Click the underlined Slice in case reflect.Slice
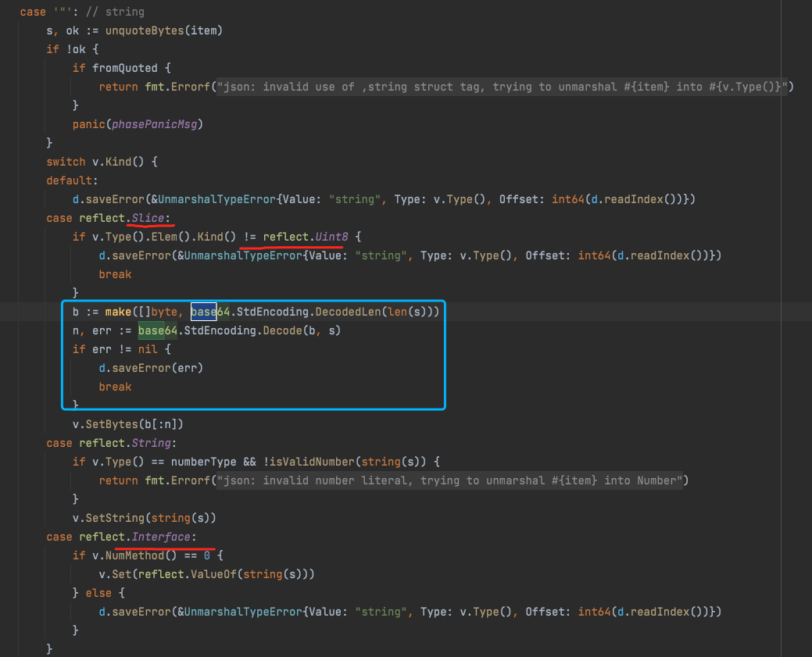The width and height of the screenshot is (812, 657). [148, 218]
